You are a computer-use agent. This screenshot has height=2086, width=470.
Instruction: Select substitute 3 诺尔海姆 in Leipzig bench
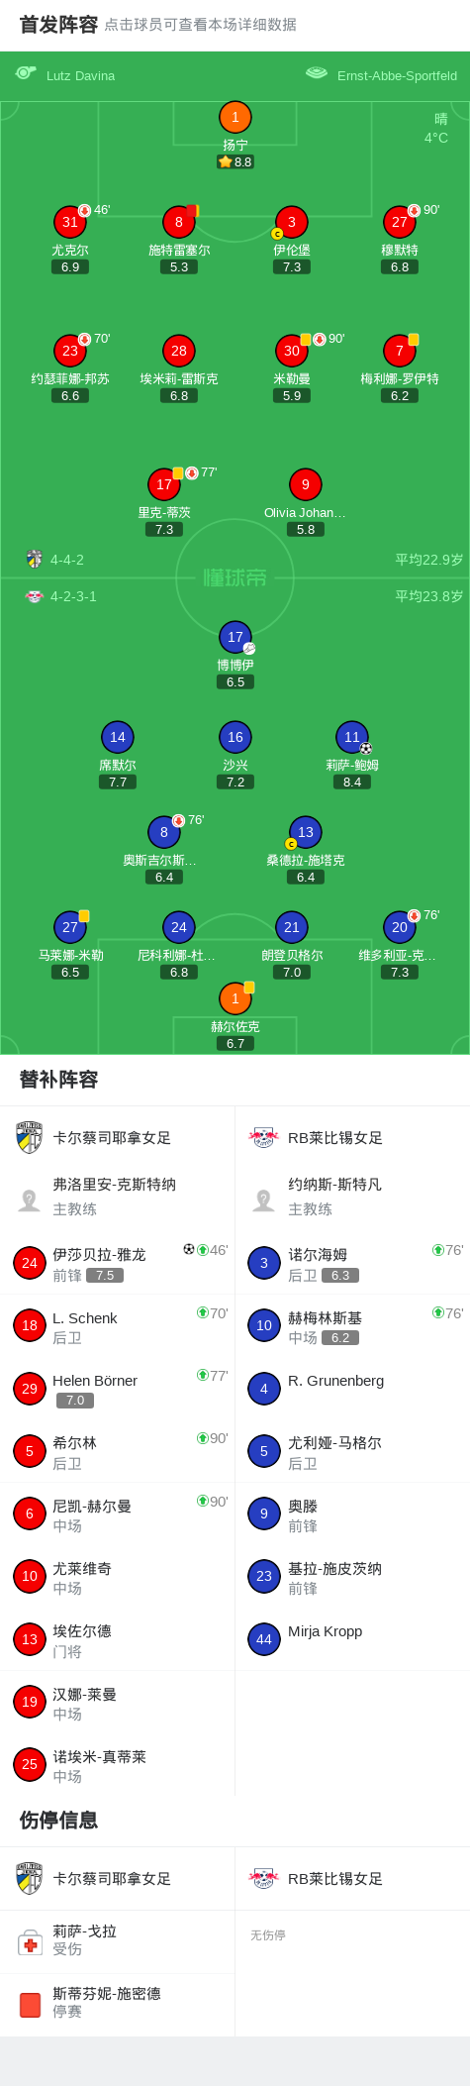[x=352, y=1263]
